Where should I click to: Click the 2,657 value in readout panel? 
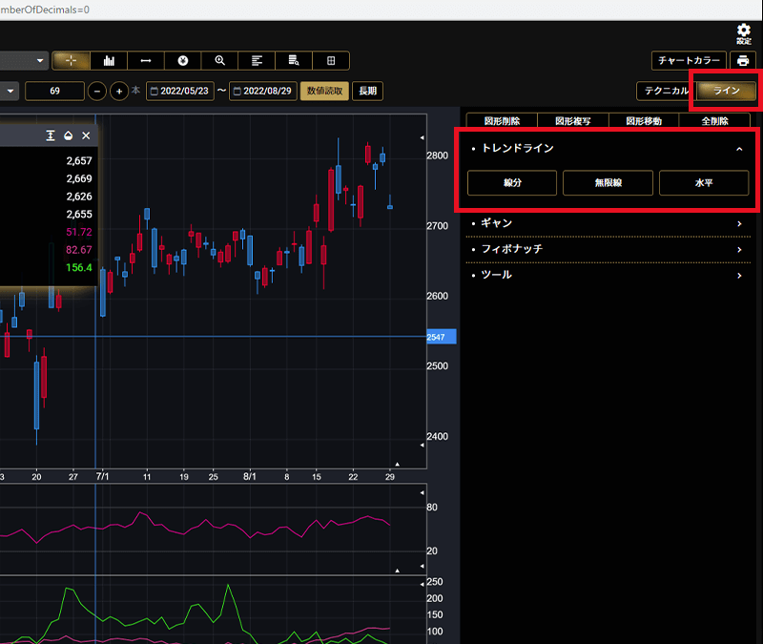79,161
